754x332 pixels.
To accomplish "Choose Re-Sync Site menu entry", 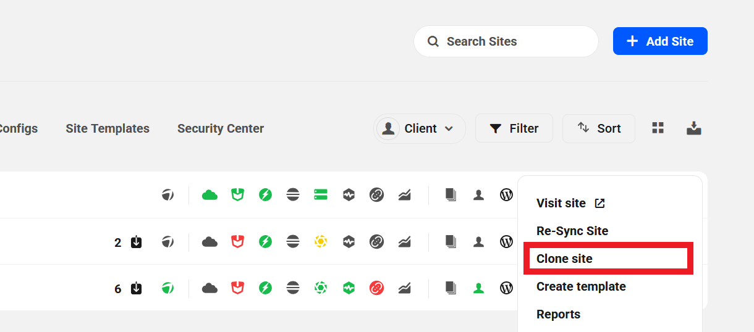I will pyautogui.click(x=572, y=231).
